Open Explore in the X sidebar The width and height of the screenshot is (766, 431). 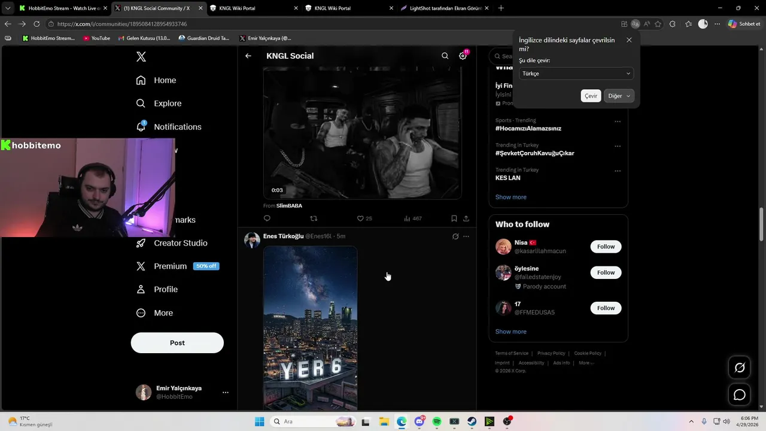click(x=159, y=104)
